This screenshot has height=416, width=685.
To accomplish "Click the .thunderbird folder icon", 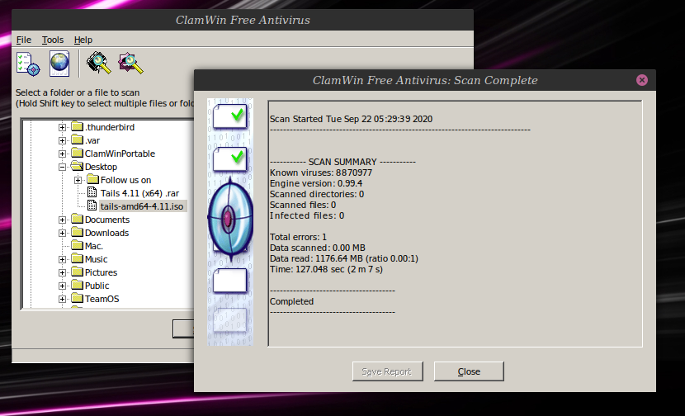I will [77, 127].
